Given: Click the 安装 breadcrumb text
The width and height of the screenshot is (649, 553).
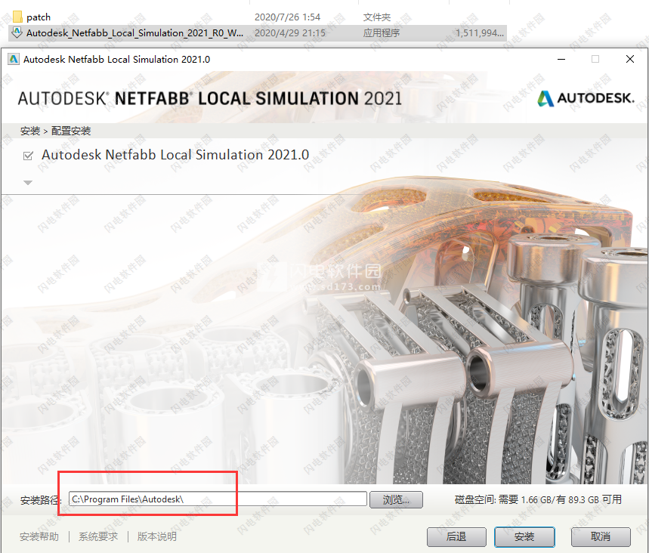Looking at the screenshot, I should coord(30,131).
